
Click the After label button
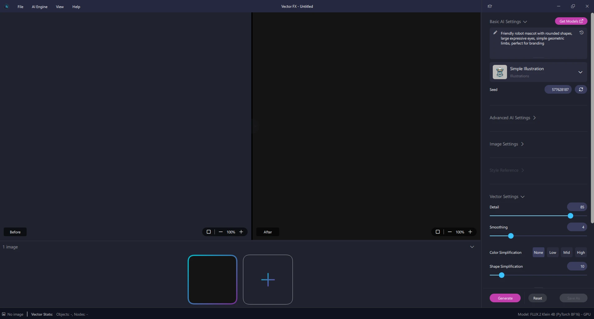pos(268,232)
